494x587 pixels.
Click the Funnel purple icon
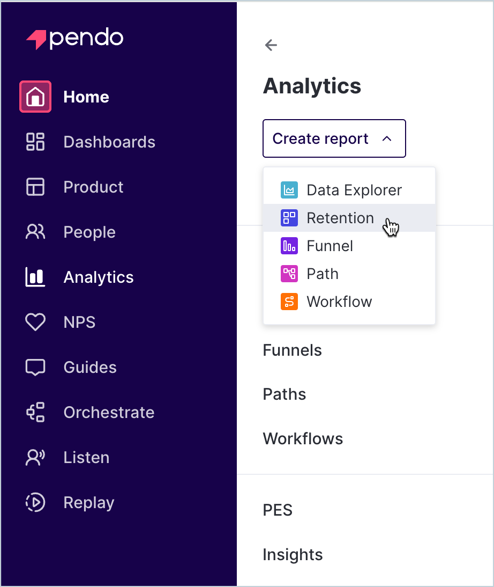coord(289,246)
